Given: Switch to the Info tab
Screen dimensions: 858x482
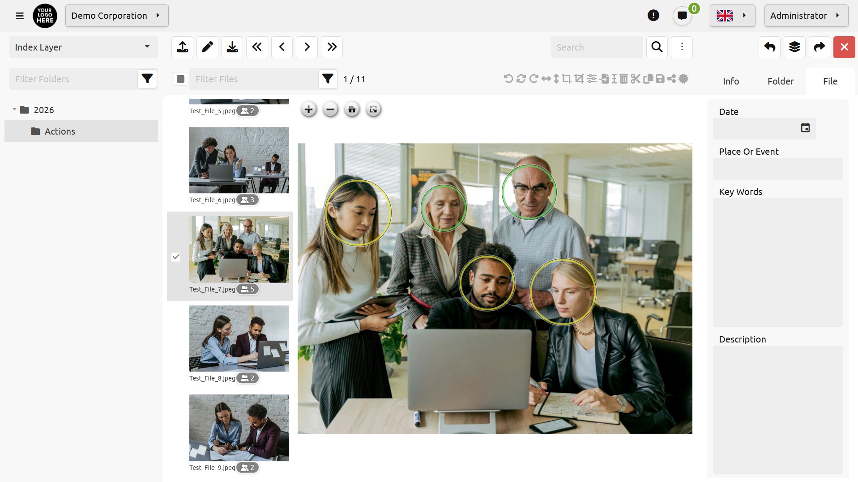Looking at the screenshot, I should click(731, 81).
